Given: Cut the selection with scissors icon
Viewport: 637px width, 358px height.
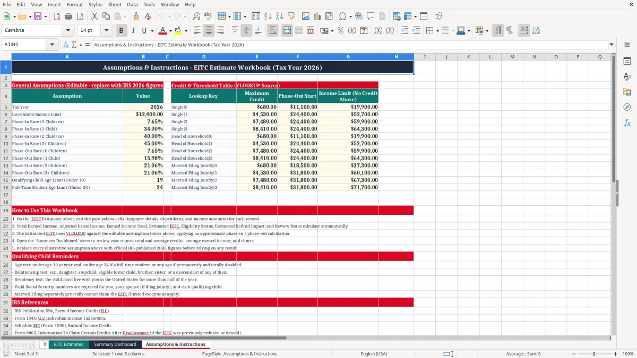Looking at the screenshot, I should [94, 16].
